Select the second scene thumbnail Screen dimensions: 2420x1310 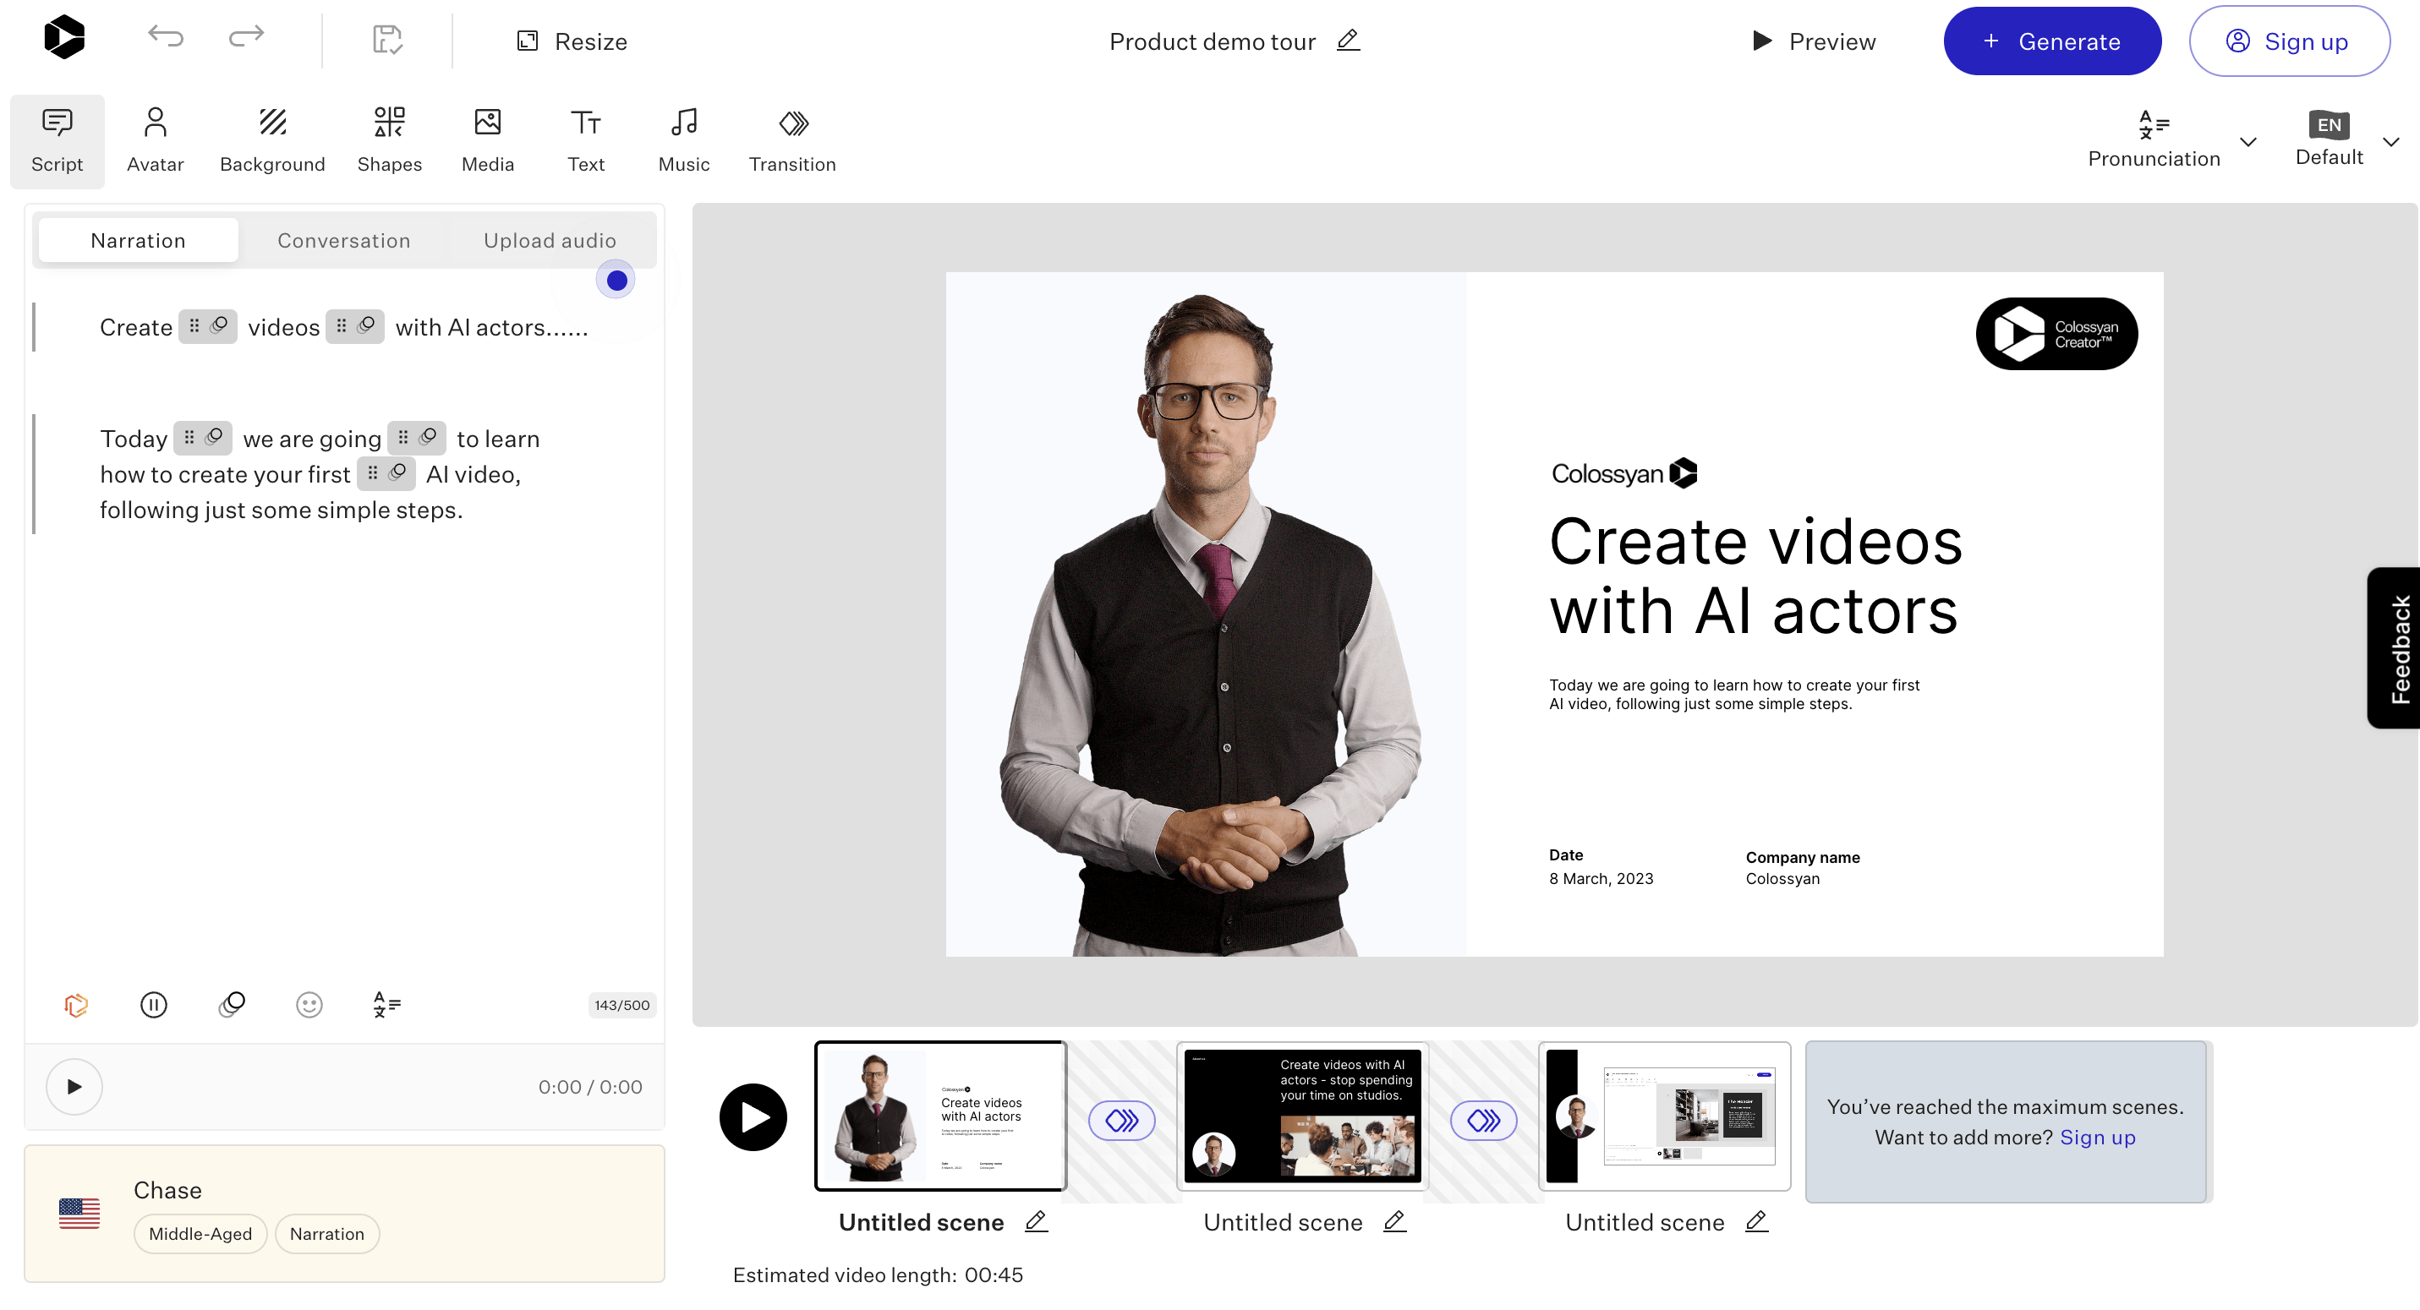coord(1302,1116)
